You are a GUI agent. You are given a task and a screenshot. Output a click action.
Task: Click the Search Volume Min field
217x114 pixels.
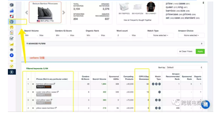[31, 35]
